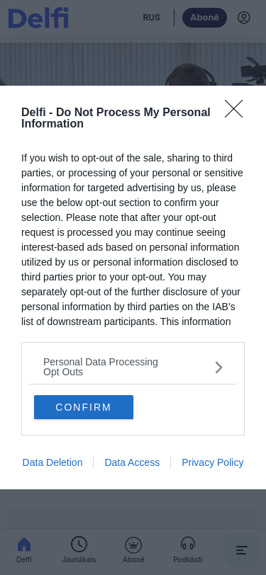Tap the Delfi home icon in the bottom bar

[24, 545]
